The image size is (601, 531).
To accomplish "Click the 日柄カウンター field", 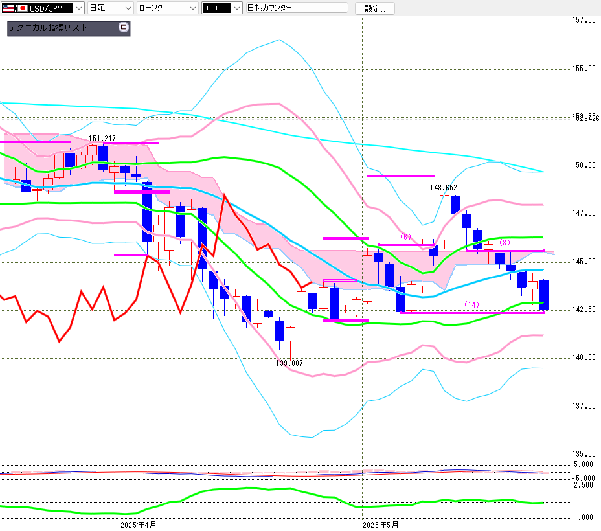I will click(x=297, y=8).
